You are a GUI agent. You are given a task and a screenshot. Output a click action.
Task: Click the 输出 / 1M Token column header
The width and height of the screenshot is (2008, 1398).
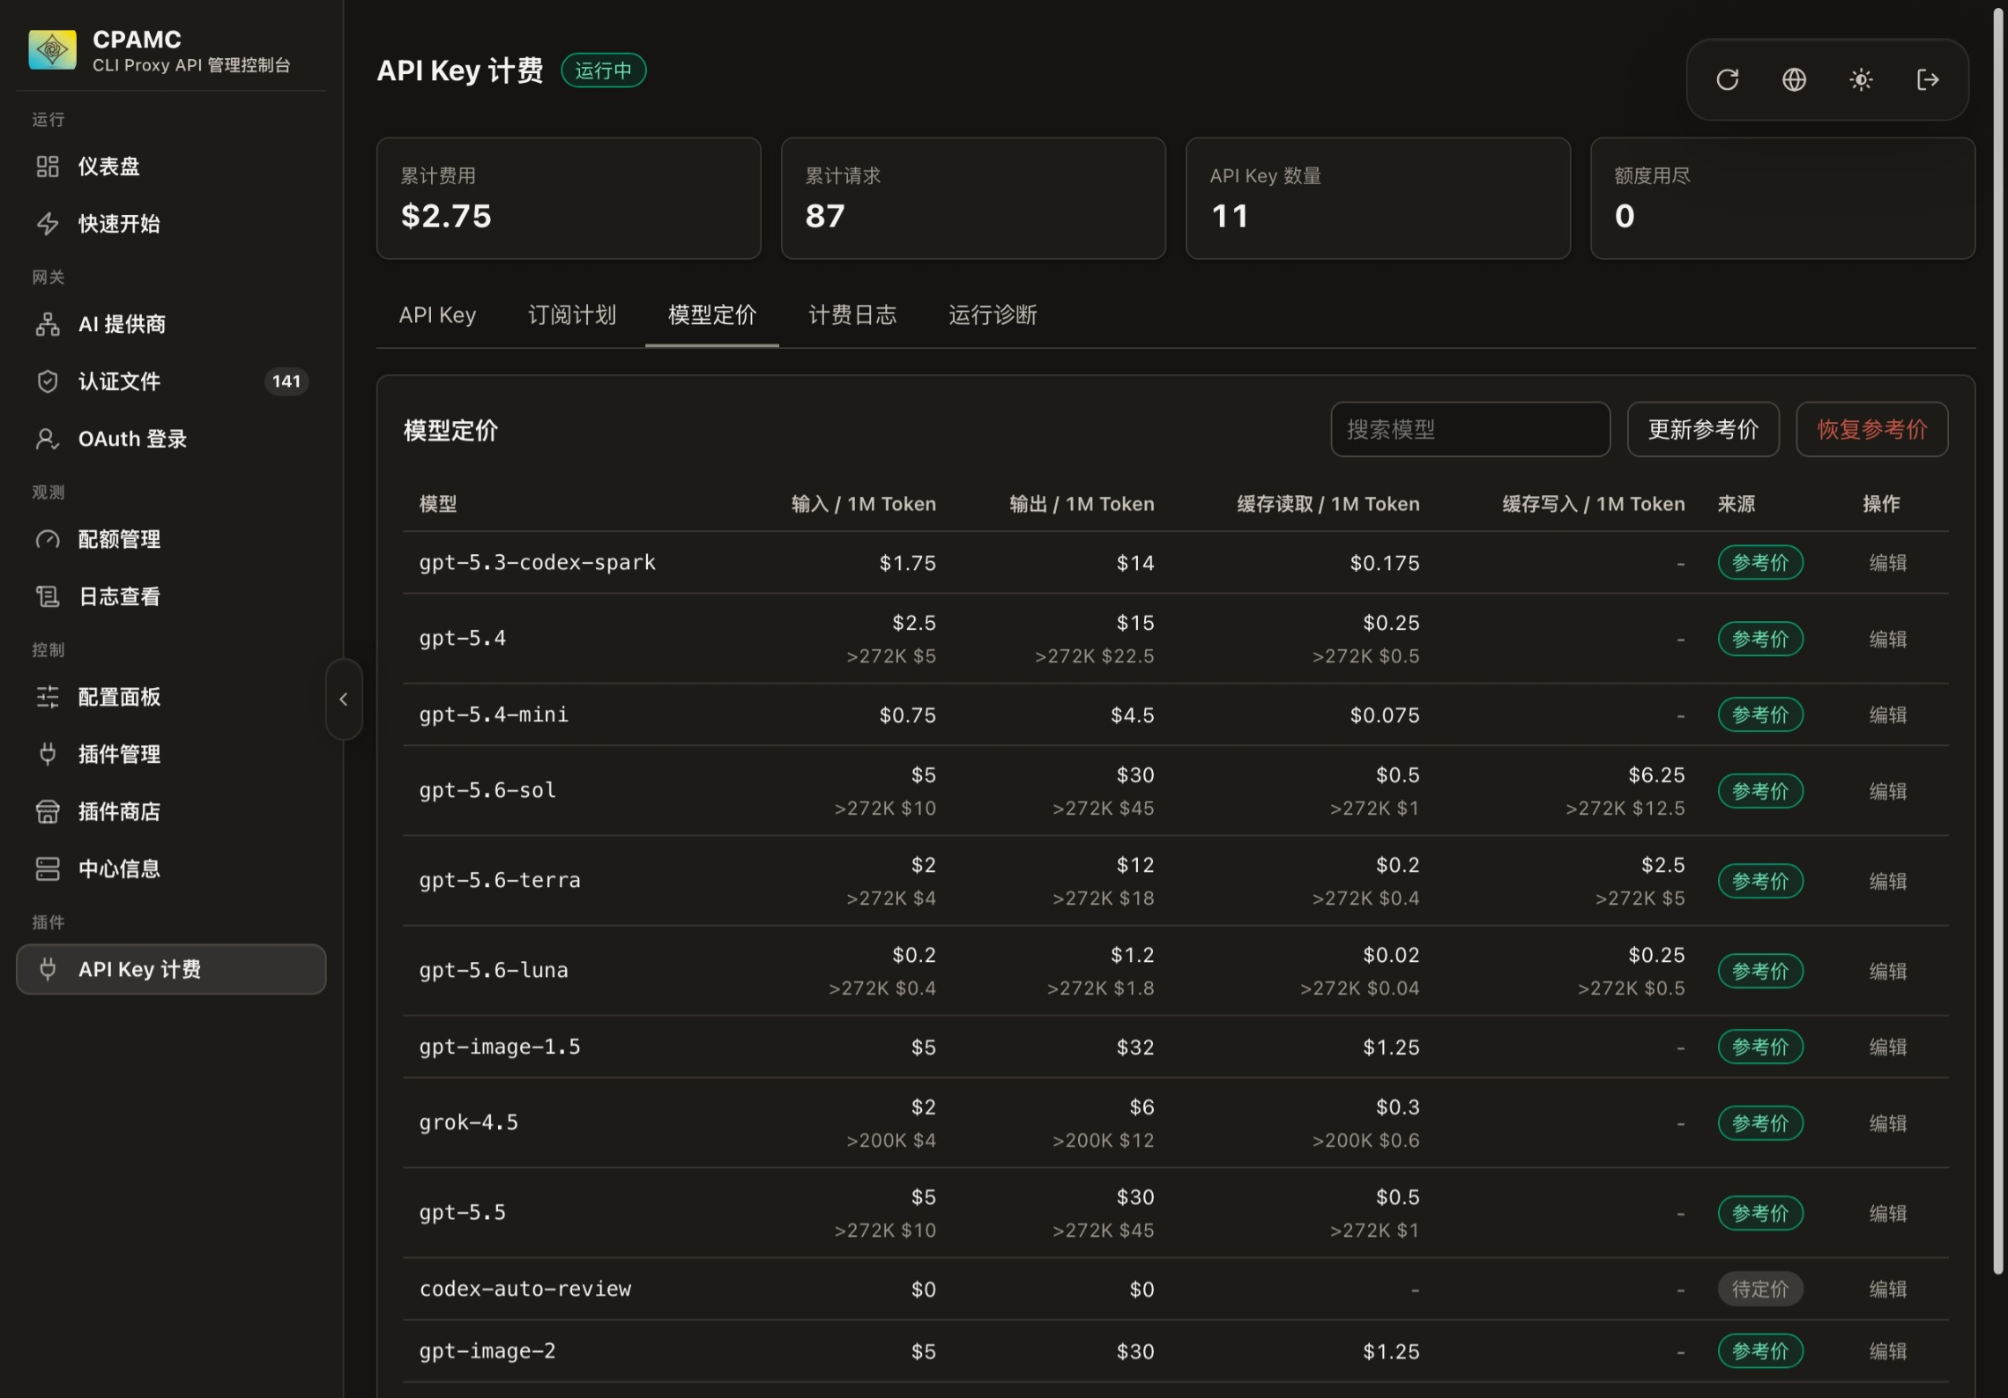point(1082,504)
